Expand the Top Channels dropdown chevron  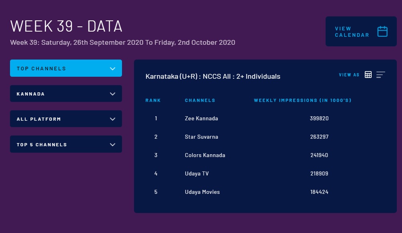112,68
